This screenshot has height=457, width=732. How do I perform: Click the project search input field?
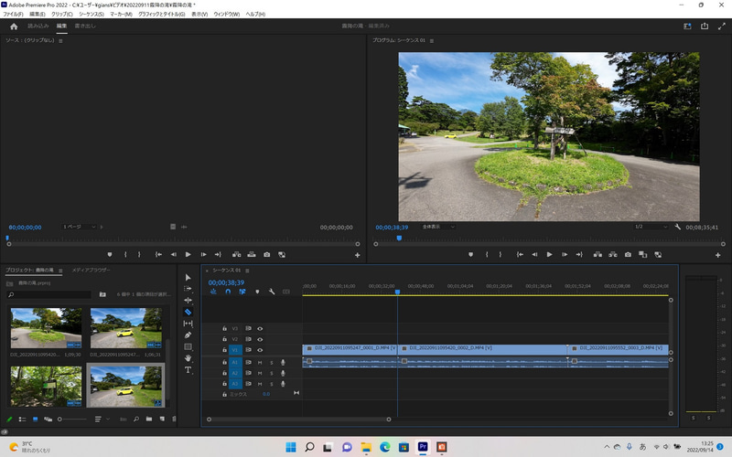point(50,294)
